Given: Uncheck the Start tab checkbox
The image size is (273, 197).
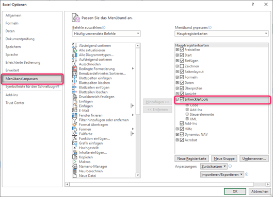Looking at the screenshot, I should point(182,55).
